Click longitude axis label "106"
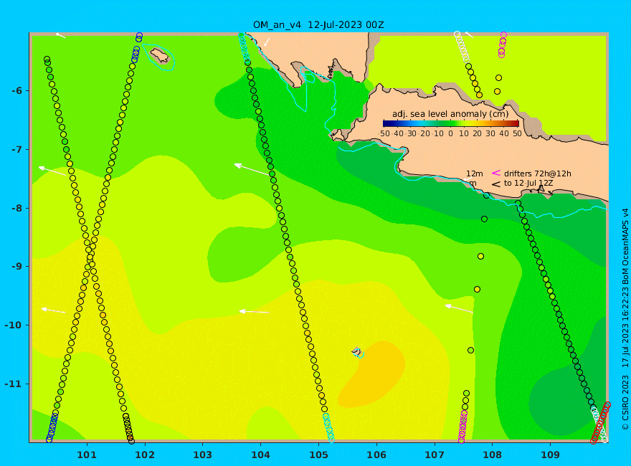Image resolution: width=631 pixels, height=466 pixels. (x=376, y=455)
